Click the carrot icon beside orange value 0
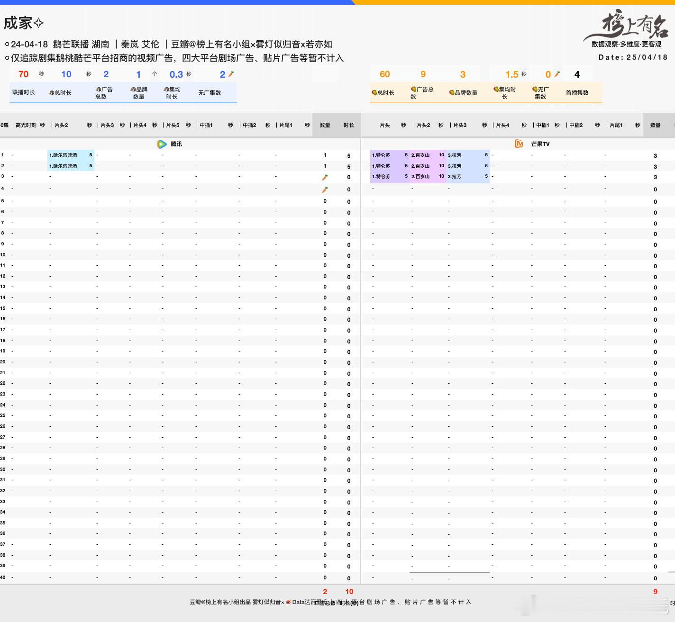The height and width of the screenshot is (622, 675). 557,74
